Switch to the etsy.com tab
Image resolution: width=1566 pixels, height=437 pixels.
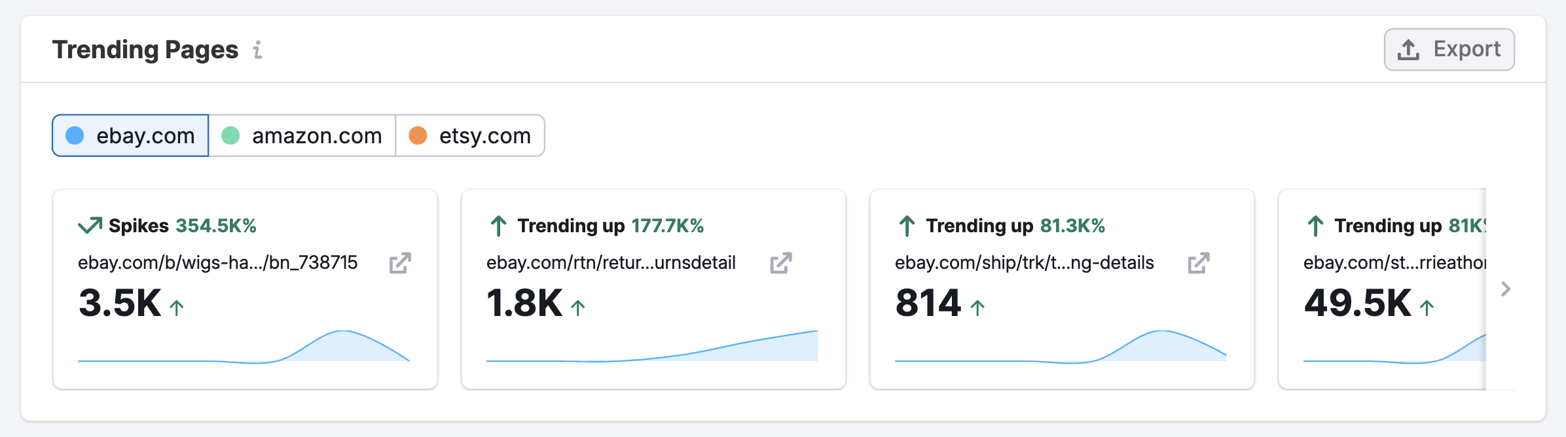click(470, 135)
